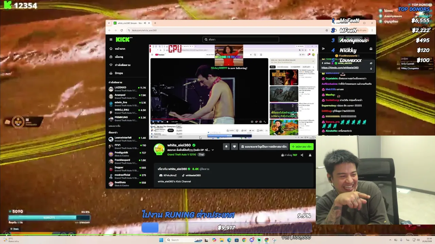The height and width of the screenshot is (244, 435).
Task: Focus the Kick search field
Action: 241,40
